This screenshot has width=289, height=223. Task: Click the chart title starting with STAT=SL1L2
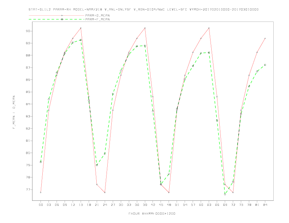tap(143, 9)
